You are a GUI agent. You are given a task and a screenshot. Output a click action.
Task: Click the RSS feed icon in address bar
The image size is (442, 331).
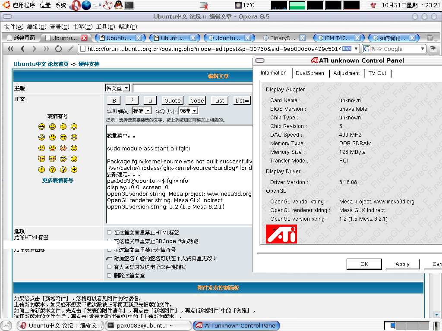[347, 49]
